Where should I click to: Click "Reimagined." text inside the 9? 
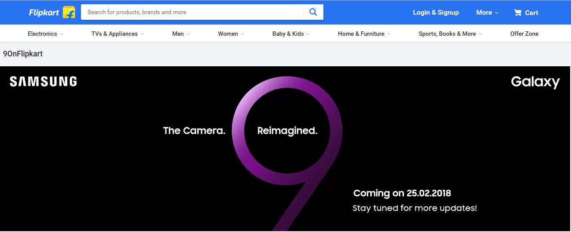287,130
